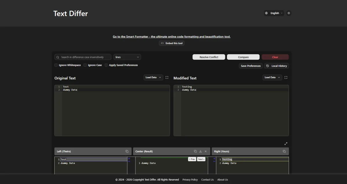Open the Privacy Policy footer link

pos(190,180)
